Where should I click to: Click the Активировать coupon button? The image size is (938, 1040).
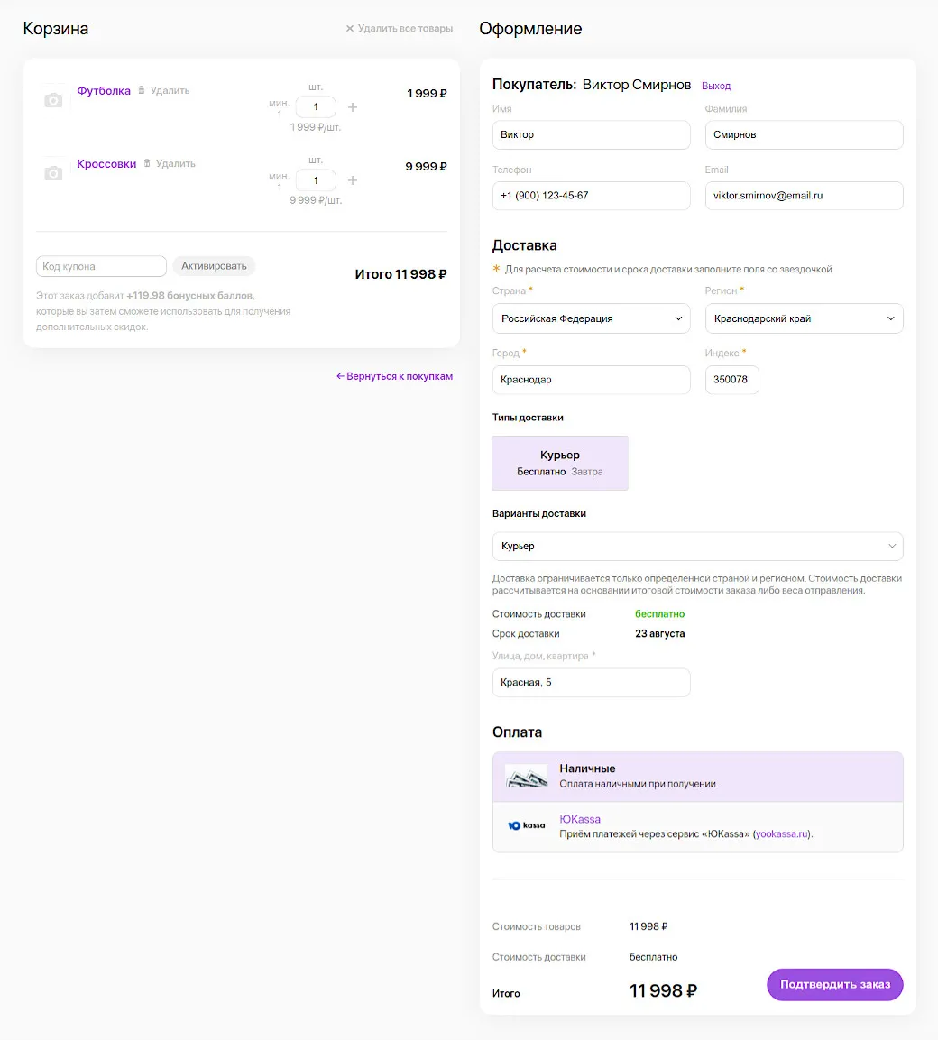point(214,266)
